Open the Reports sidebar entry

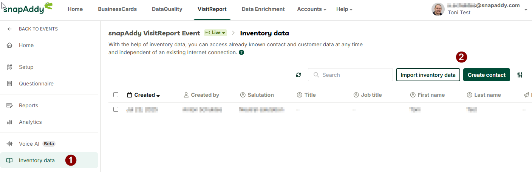[x=49, y=105]
